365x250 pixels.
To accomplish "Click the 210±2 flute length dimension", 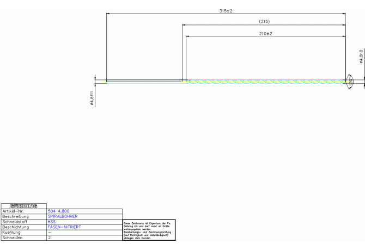I will tap(265, 34).
